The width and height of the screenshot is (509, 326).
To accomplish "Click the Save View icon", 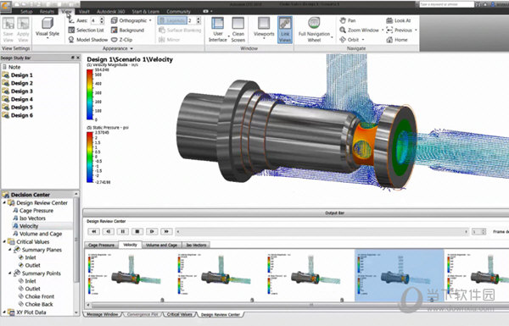I will (8, 24).
